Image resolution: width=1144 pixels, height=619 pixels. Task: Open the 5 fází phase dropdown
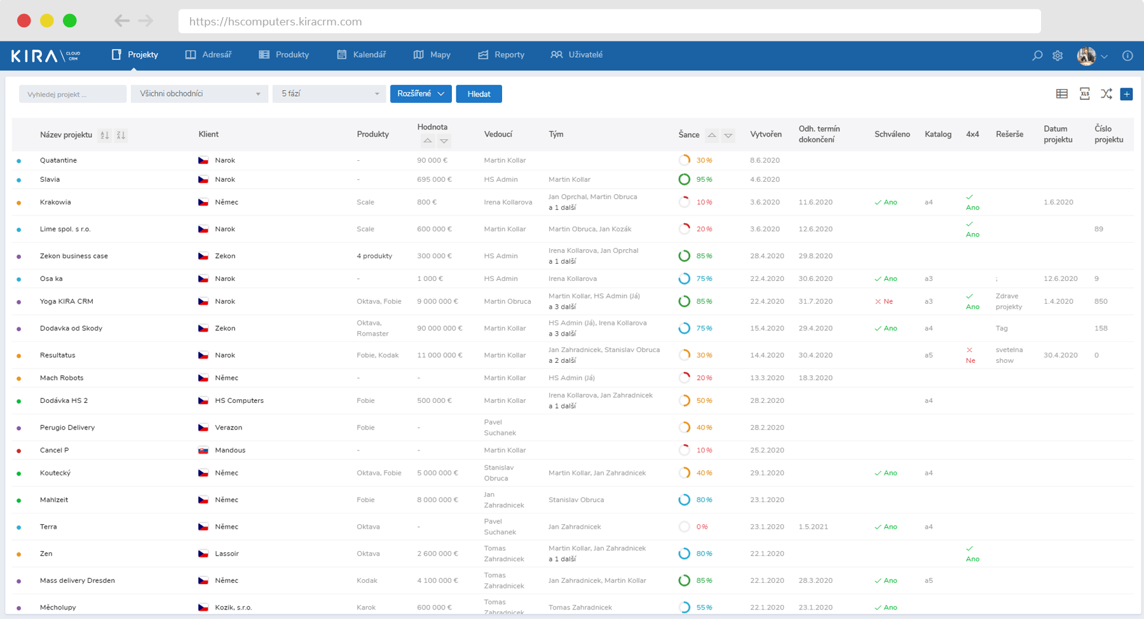pos(329,93)
